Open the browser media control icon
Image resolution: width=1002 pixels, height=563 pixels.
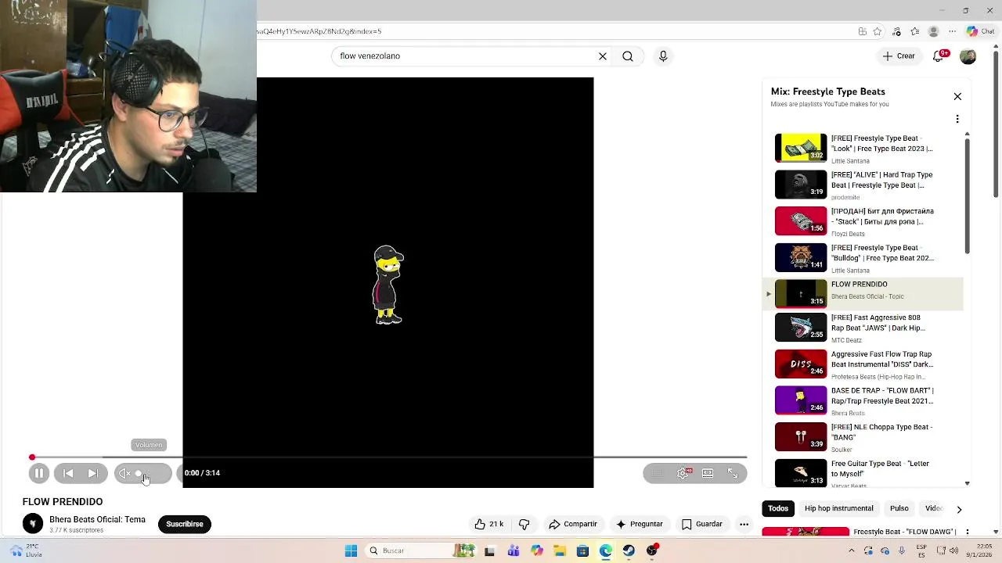point(896,31)
